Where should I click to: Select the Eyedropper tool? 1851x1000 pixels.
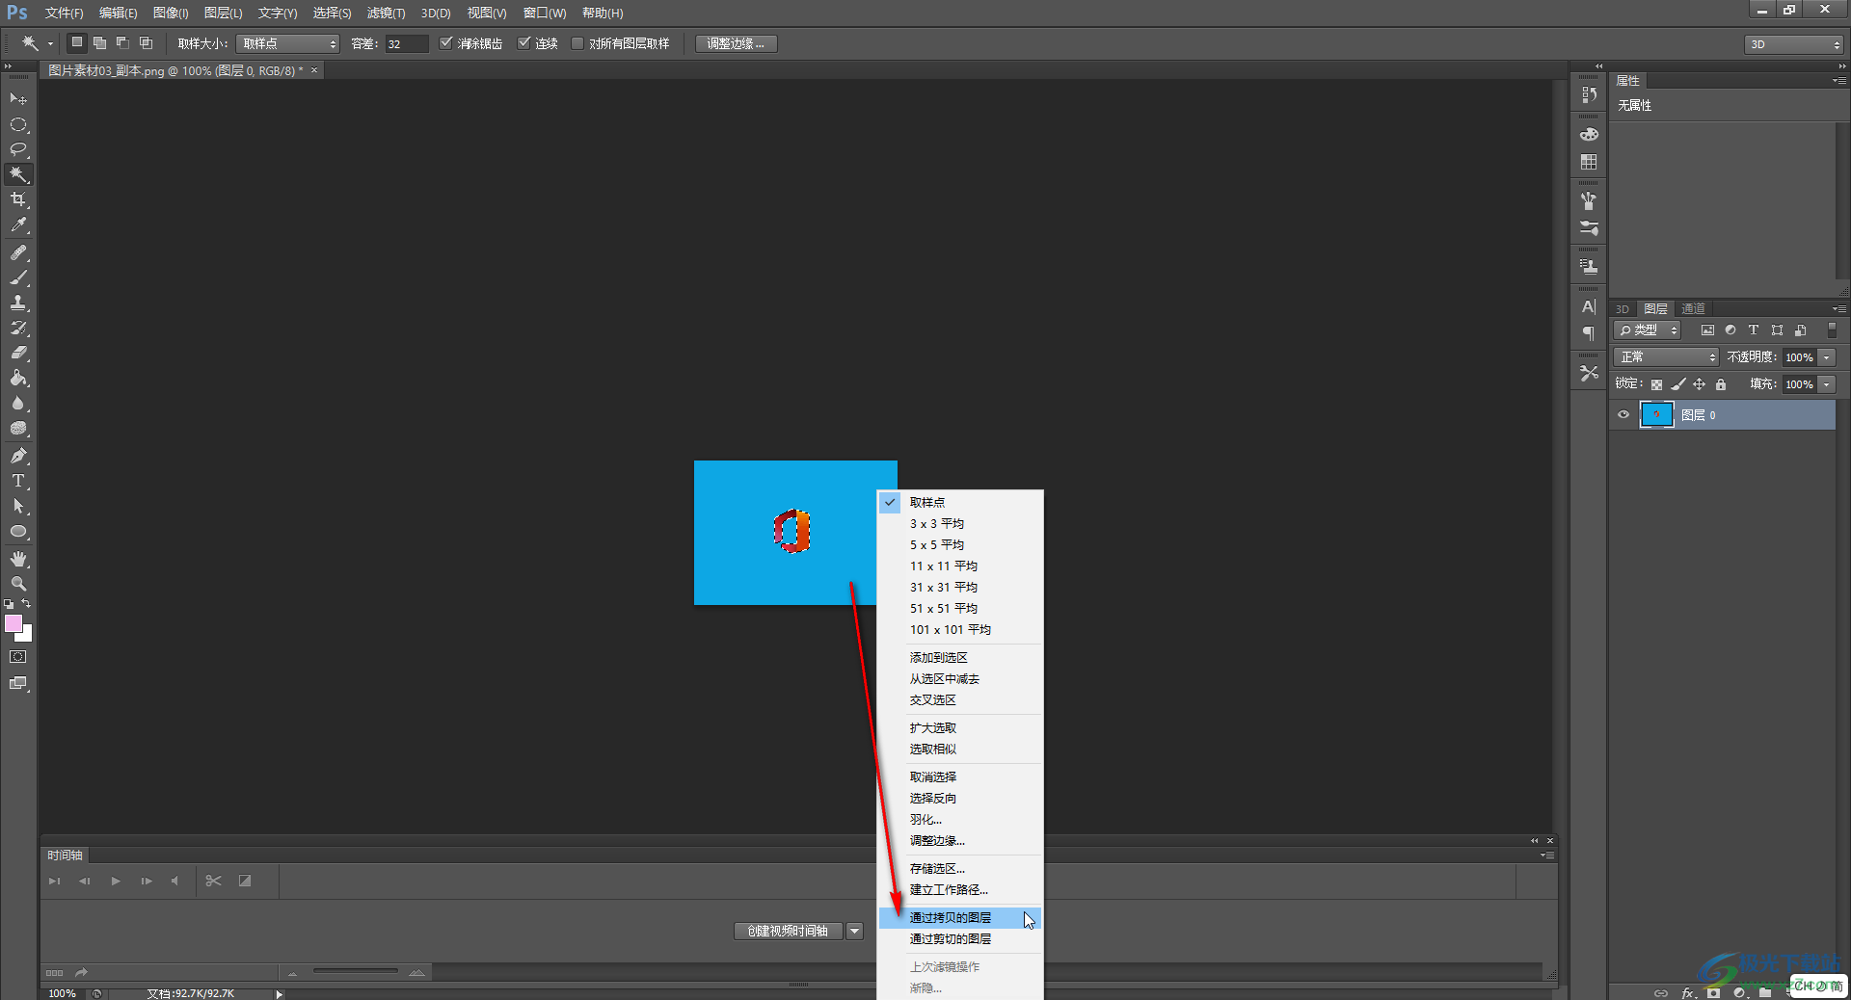click(18, 224)
